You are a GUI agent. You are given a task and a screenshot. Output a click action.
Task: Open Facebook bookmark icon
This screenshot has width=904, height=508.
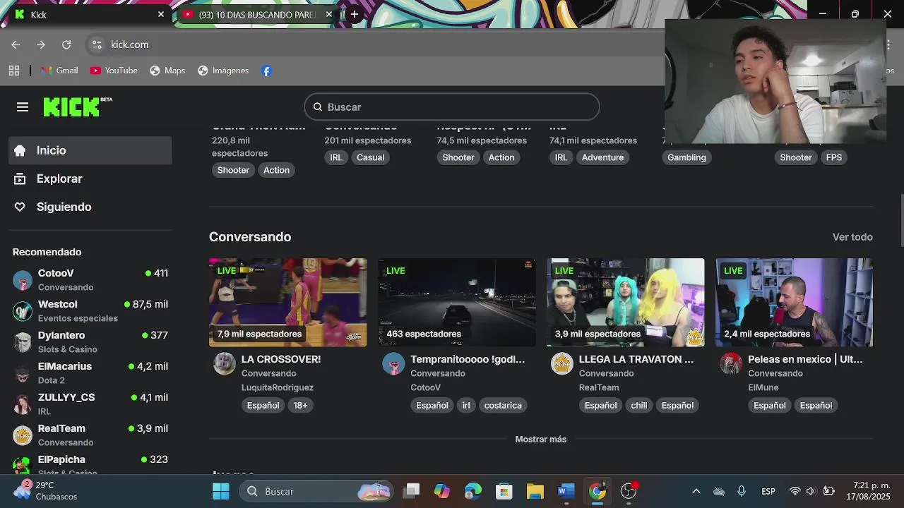[x=266, y=71]
